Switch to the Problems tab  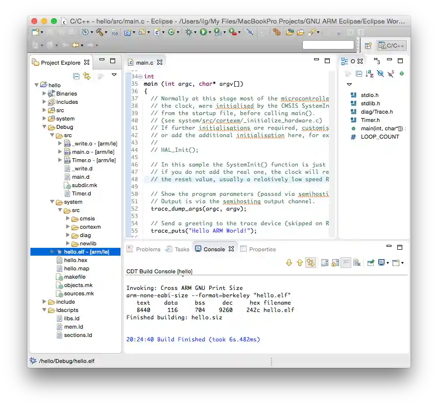pos(148,249)
